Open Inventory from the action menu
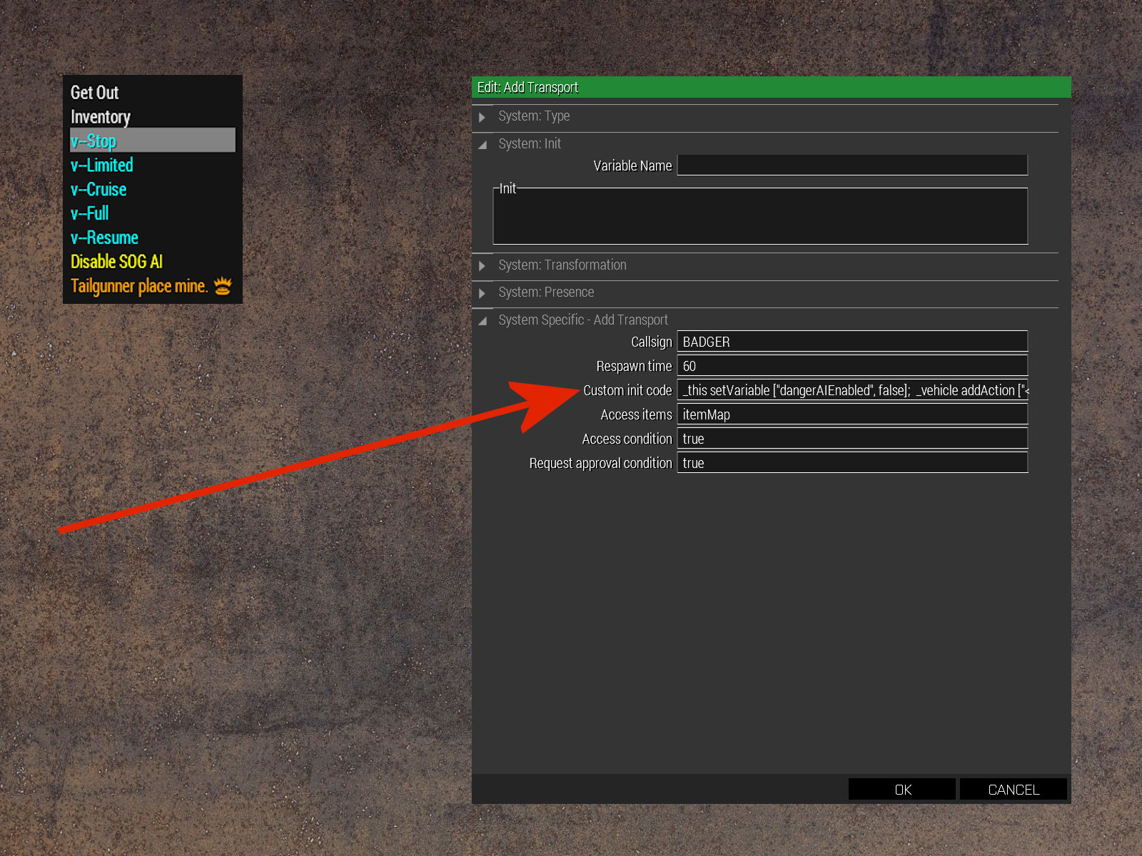Screen dimensions: 1142x856 pos(100,116)
